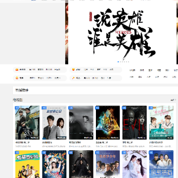Image resolution: width=178 pixels, height=178 pixels.
Task: Expand more items in the 电视剧 section
Action: [x=173, y=100]
